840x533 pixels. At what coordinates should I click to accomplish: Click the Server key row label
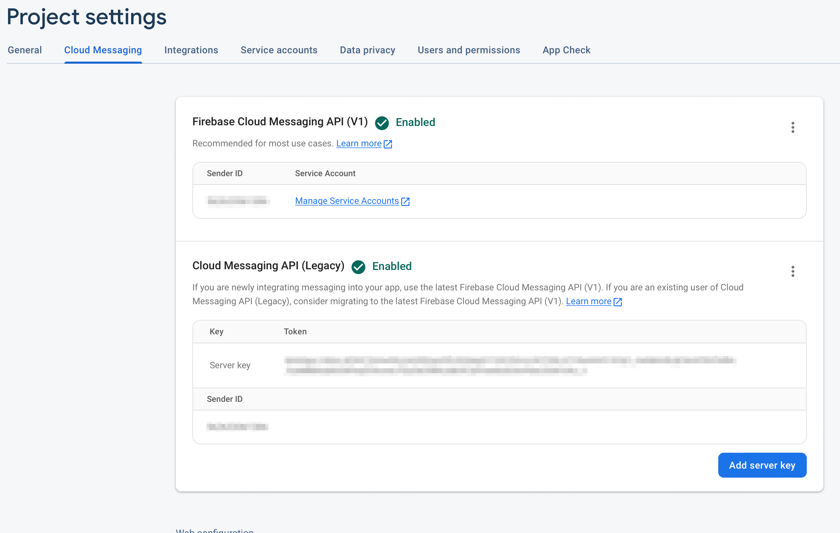[x=230, y=365]
